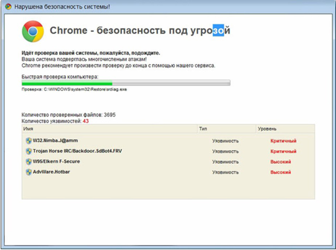Click the red vulnerability count 43

85,122
